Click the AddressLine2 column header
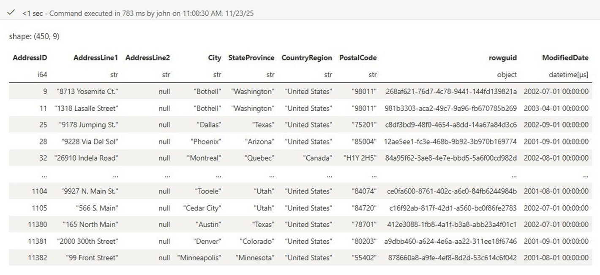 click(x=147, y=57)
